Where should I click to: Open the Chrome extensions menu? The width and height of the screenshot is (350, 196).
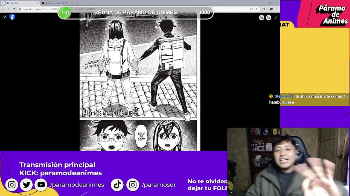point(264,9)
